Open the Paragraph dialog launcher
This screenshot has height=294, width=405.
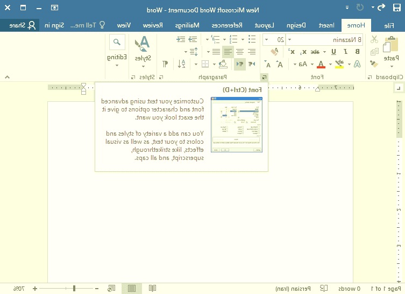(x=161, y=77)
